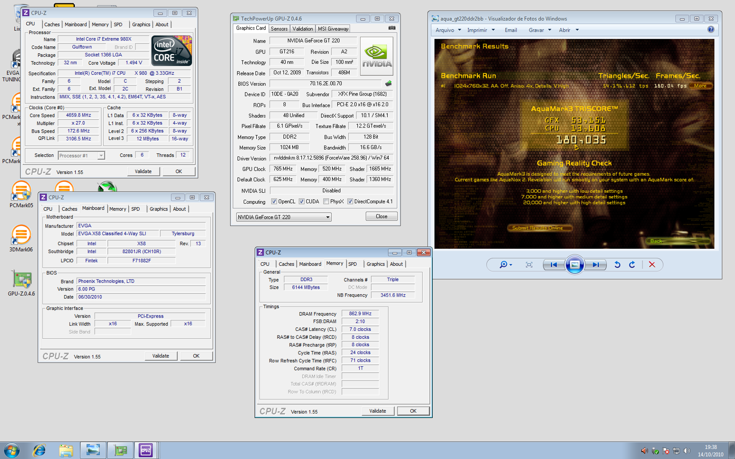Viewport: 735px width, 459px height.
Task: Switch to Photo Viewer in the taskbar
Action: tap(93, 450)
